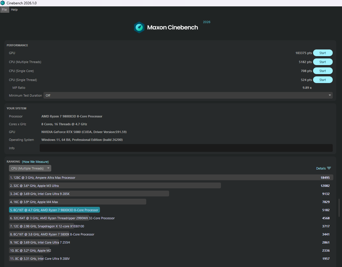Select the Ampere Altra Max Processor ranking row
342x267 pixels.
[x=171, y=177]
